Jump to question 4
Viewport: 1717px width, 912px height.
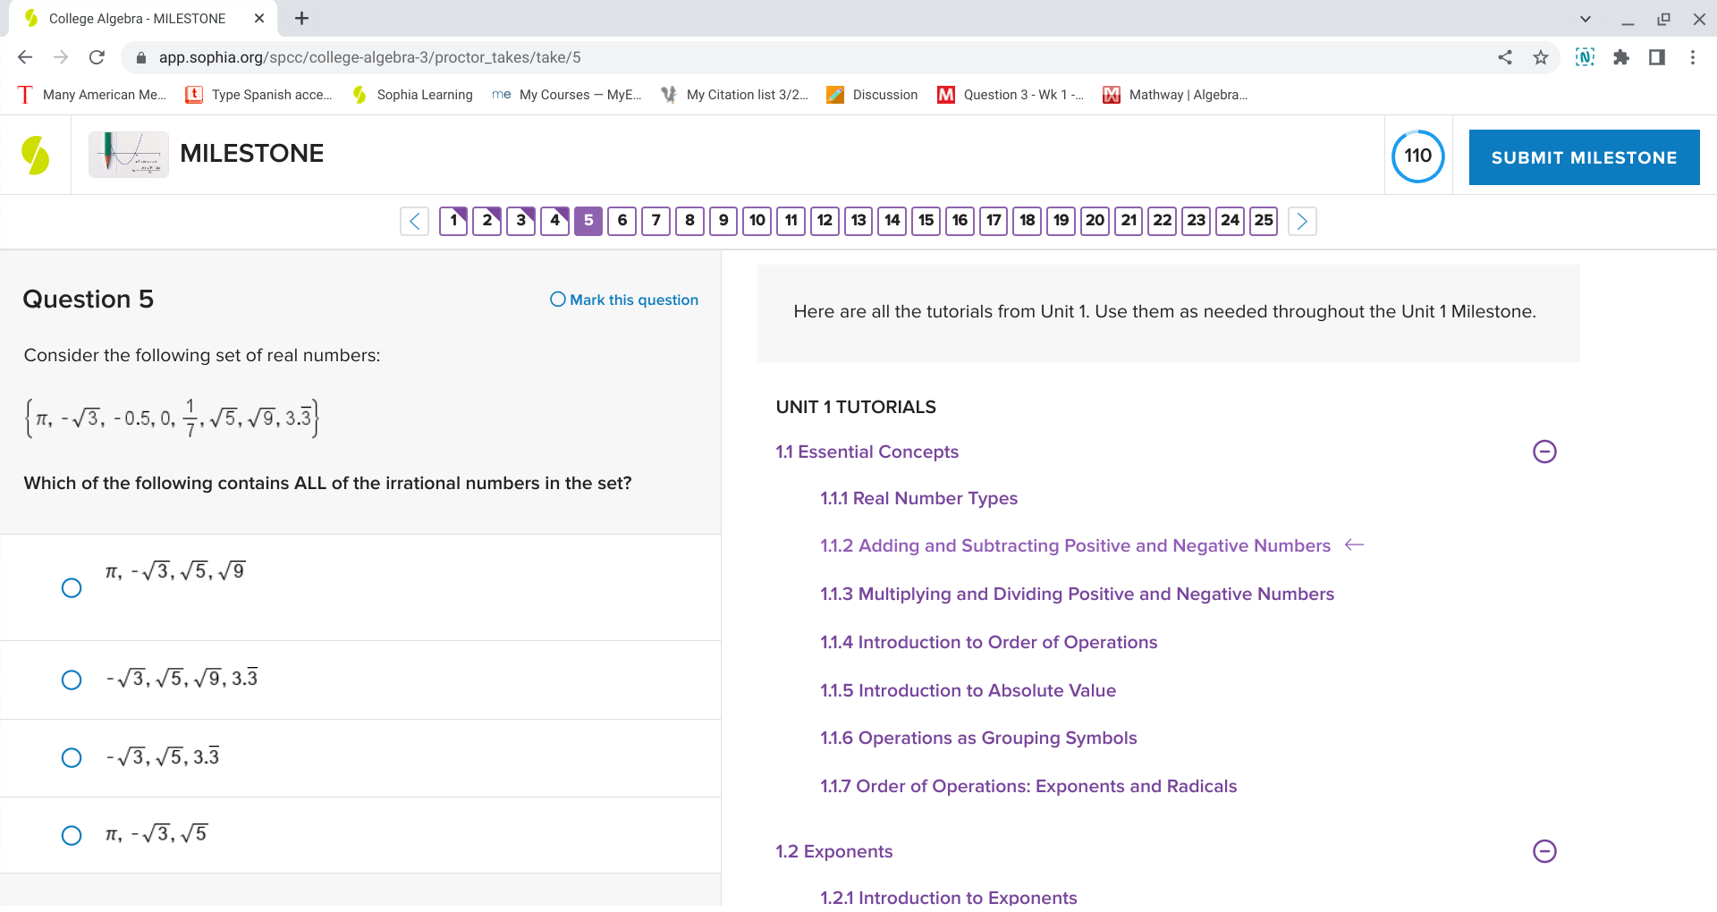click(554, 221)
